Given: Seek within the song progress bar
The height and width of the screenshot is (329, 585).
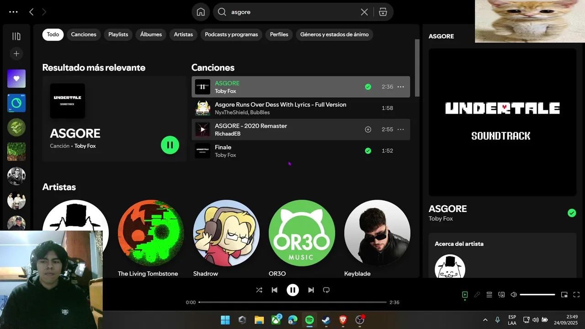Looking at the screenshot, I should coord(292,302).
